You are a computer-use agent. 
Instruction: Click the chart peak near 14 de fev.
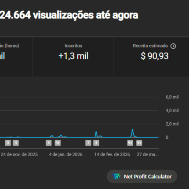pos(96,132)
